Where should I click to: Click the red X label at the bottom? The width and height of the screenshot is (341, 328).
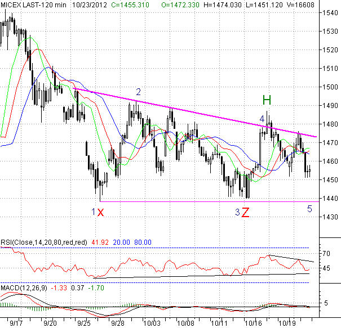tap(100, 212)
